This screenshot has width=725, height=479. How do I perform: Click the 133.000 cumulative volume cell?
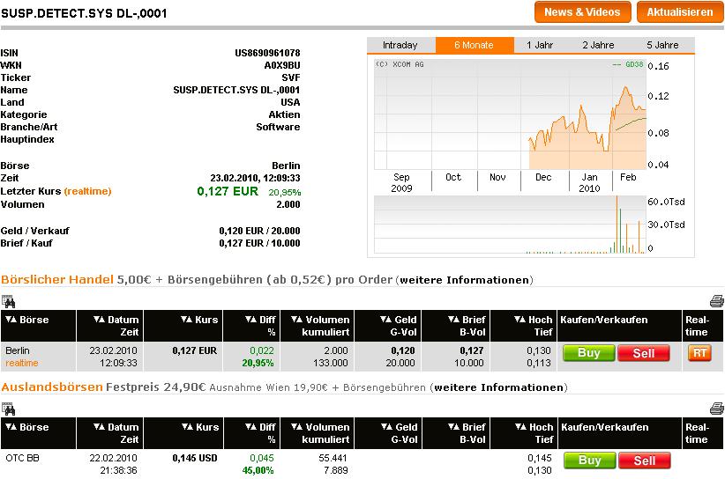coord(330,363)
